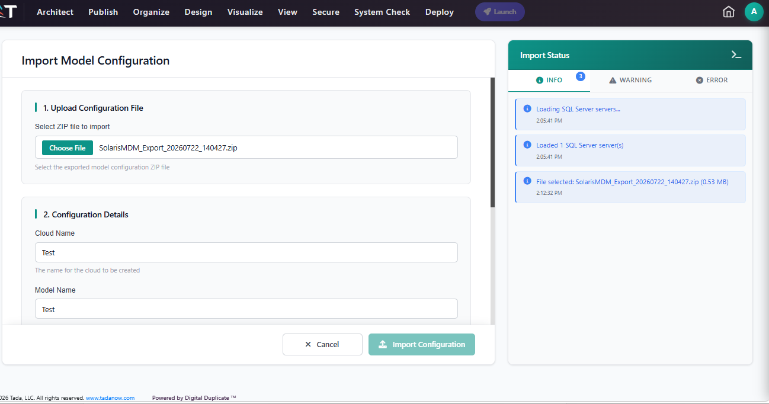Open the user avatar labeled A
Image resolution: width=769 pixels, height=404 pixels.
tap(754, 12)
